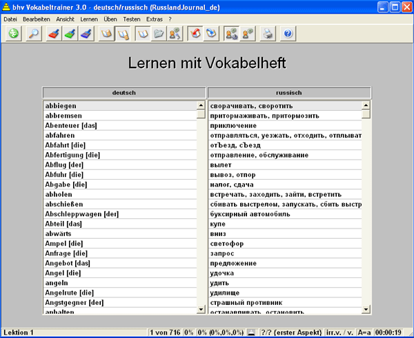This screenshot has height=338, width=414.
Task: Click the russisch column header button
Action: [289, 93]
